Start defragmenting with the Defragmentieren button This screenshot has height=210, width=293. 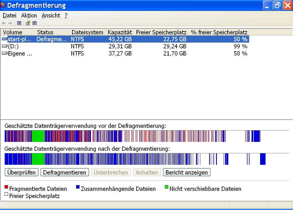(65, 172)
